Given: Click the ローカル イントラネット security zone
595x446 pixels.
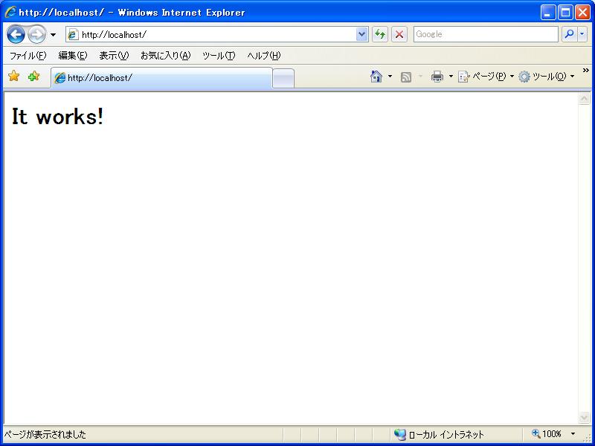Looking at the screenshot, I should (439, 434).
